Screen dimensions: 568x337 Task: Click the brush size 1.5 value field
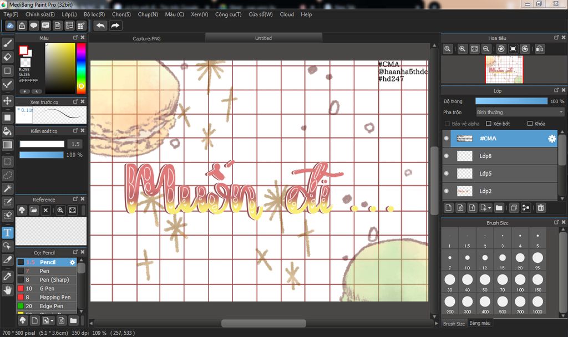coord(75,144)
